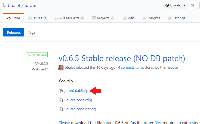Click the commit icon beside 6cdae4f
Screen dimensions: 200x124
tap(33, 69)
